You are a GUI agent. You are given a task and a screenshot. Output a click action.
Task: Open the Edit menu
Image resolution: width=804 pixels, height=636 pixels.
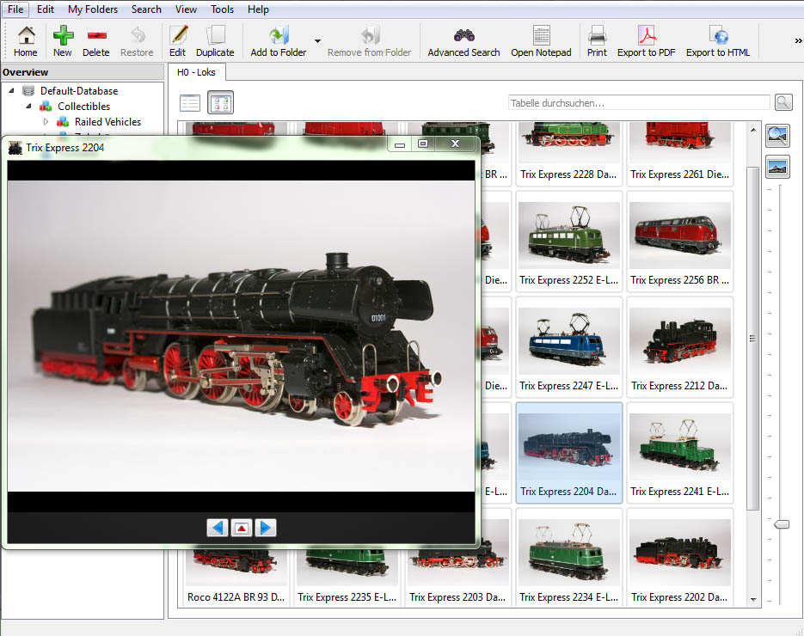click(45, 9)
